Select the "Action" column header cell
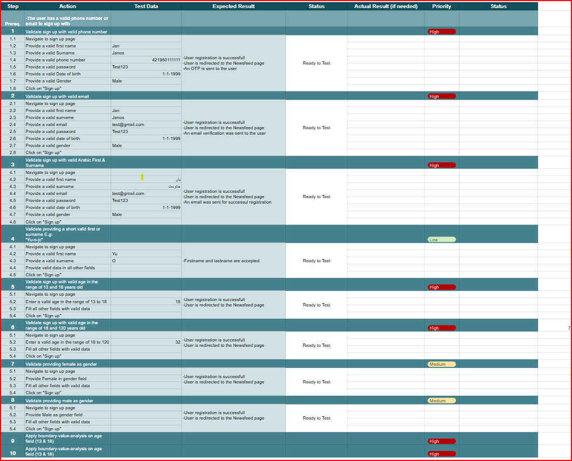This screenshot has width=572, height=461. coord(67,6)
